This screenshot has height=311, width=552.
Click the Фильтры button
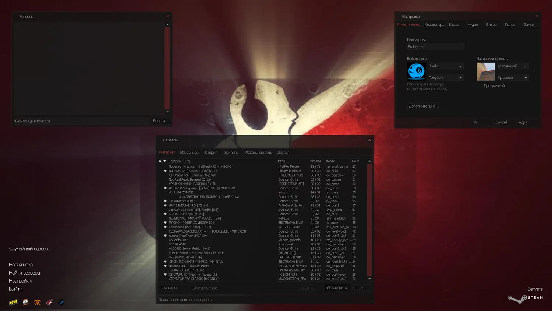pos(169,288)
